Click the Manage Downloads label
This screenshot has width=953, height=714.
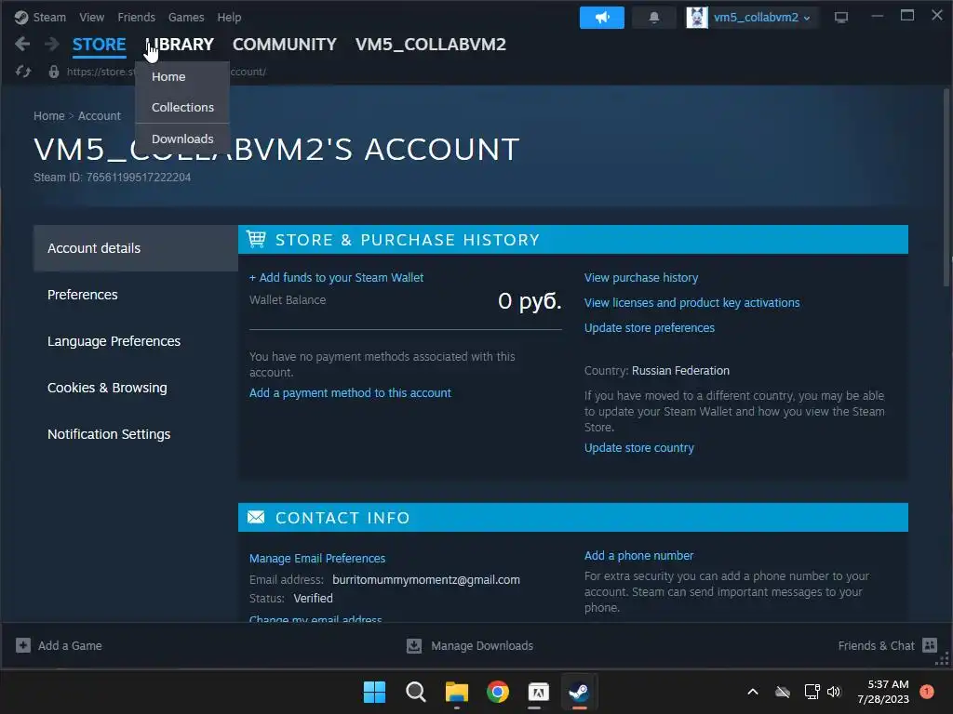[x=482, y=645]
